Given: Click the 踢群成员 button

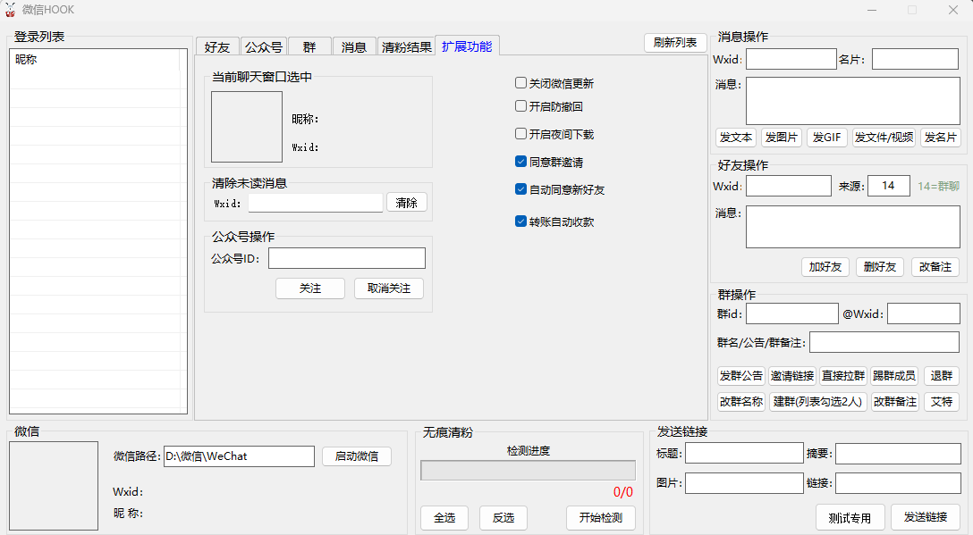Looking at the screenshot, I should click(893, 376).
